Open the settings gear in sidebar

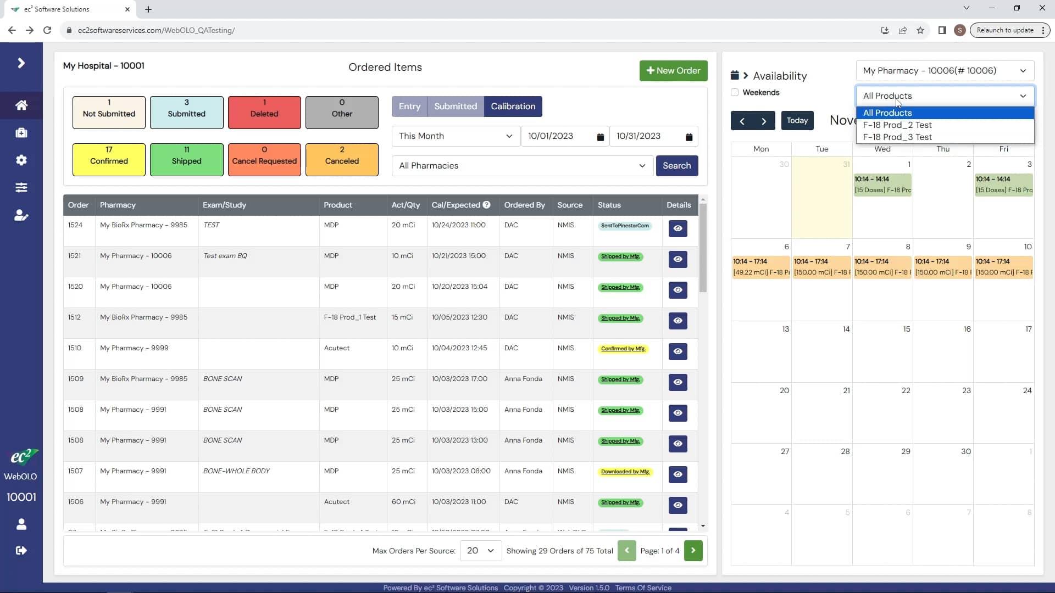click(21, 160)
